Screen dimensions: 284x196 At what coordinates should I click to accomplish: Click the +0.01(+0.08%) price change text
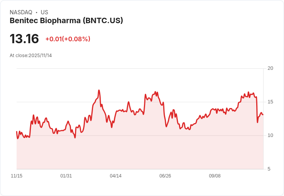(x=68, y=39)
